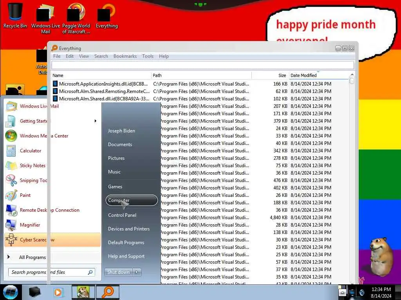The height and width of the screenshot is (300, 401).
Task: Click the search magnifier in Start search box
Action: tap(90, 272)
